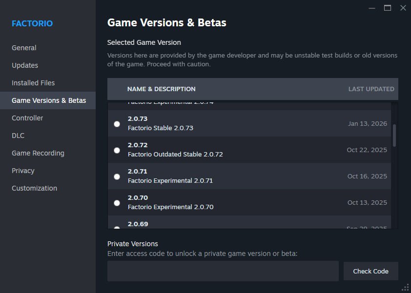
Task: Open the Privacy settings page
Action: [x=23, y=171]
